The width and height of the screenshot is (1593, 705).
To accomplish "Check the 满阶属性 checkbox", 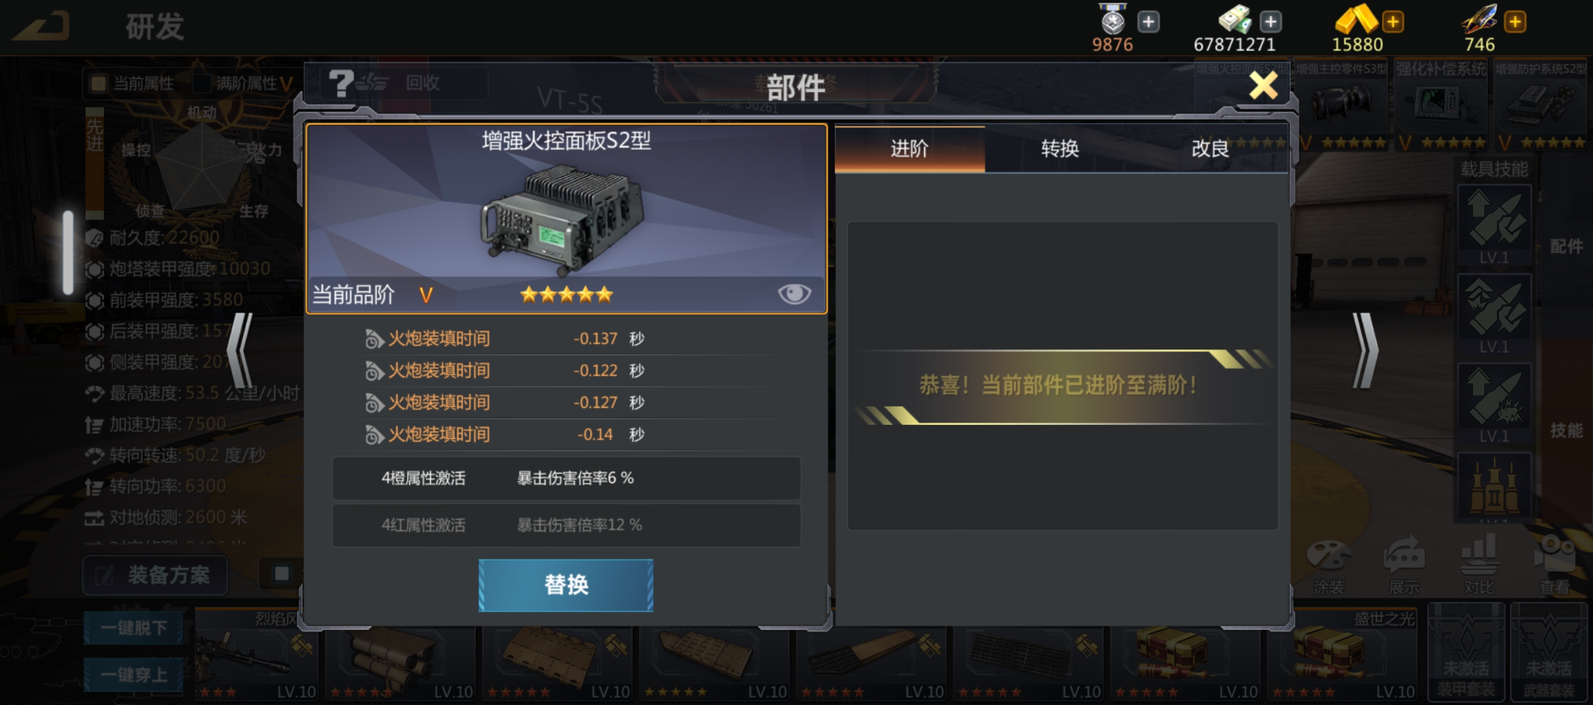I will 202,83.
